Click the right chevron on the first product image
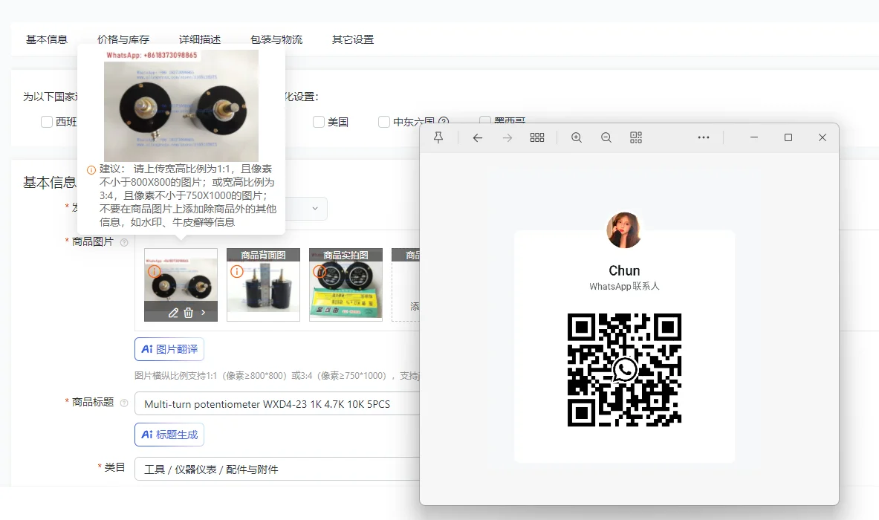The height and width of the screenshot is (520, 879). click(204, 313)
